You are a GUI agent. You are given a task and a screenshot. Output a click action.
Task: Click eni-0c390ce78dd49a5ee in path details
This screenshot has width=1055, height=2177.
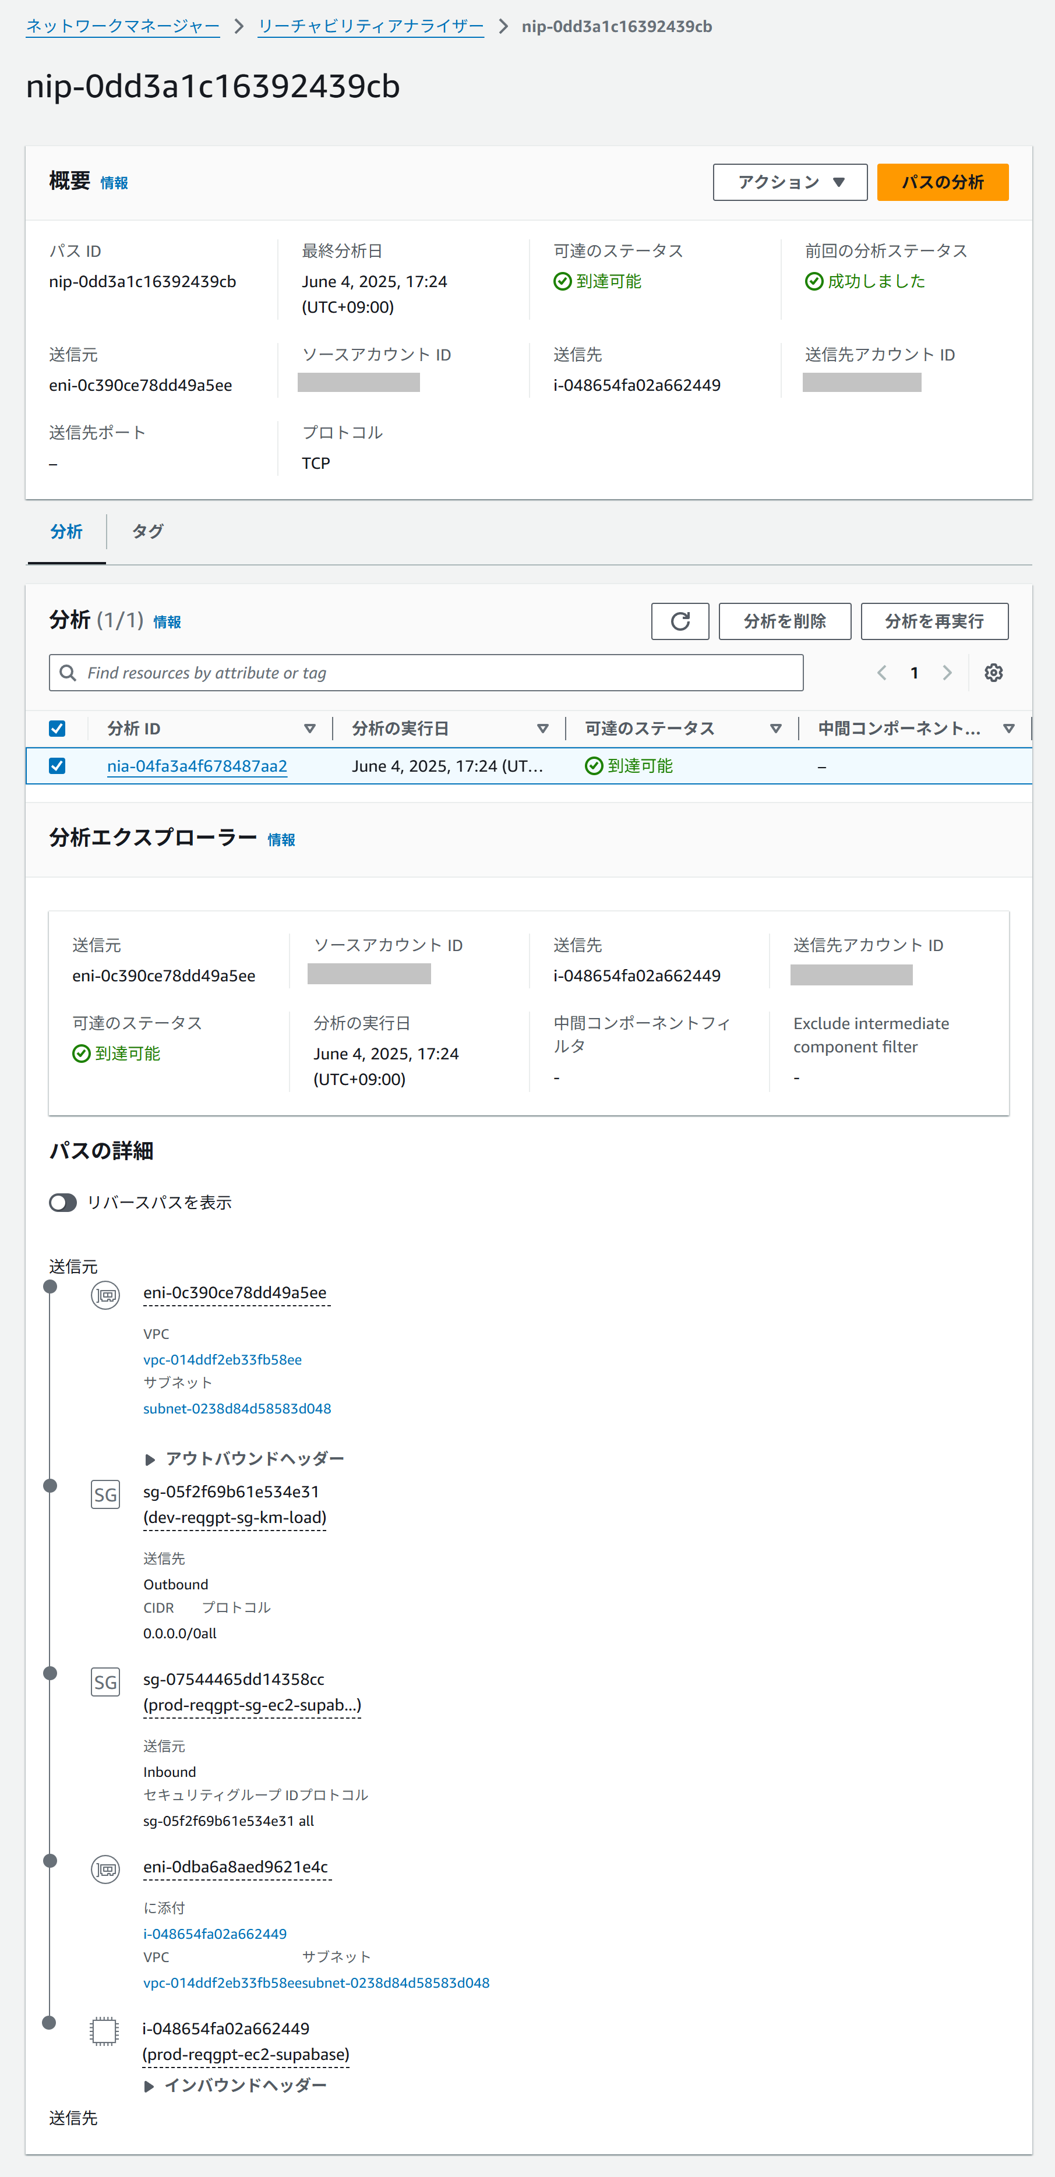point(235,1293)
